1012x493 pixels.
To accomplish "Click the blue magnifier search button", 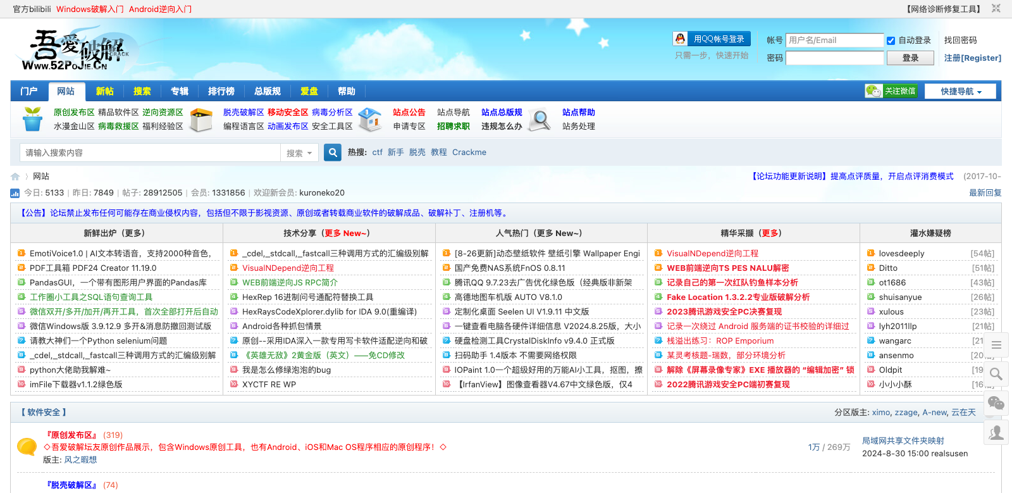I will coord(333,153).
